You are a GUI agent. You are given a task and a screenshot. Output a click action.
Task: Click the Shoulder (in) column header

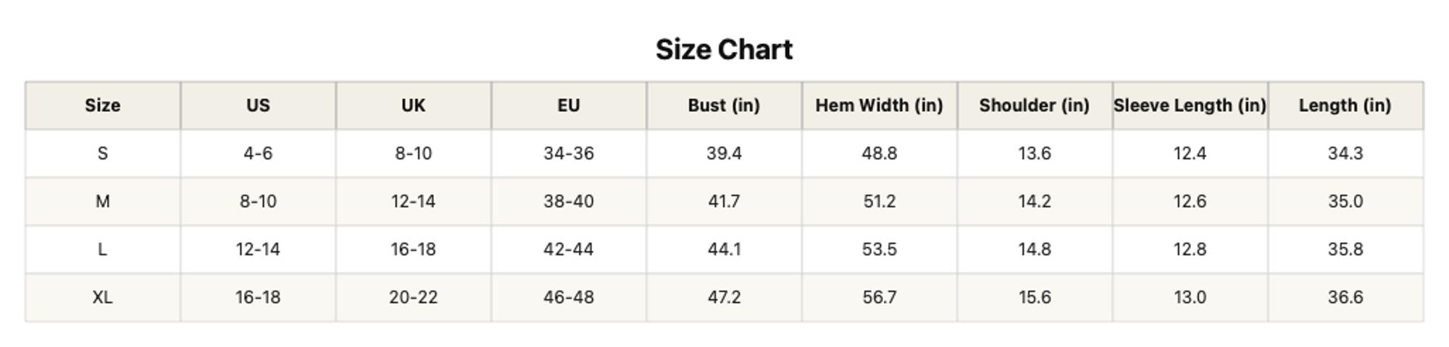(x=1035, y=106)
